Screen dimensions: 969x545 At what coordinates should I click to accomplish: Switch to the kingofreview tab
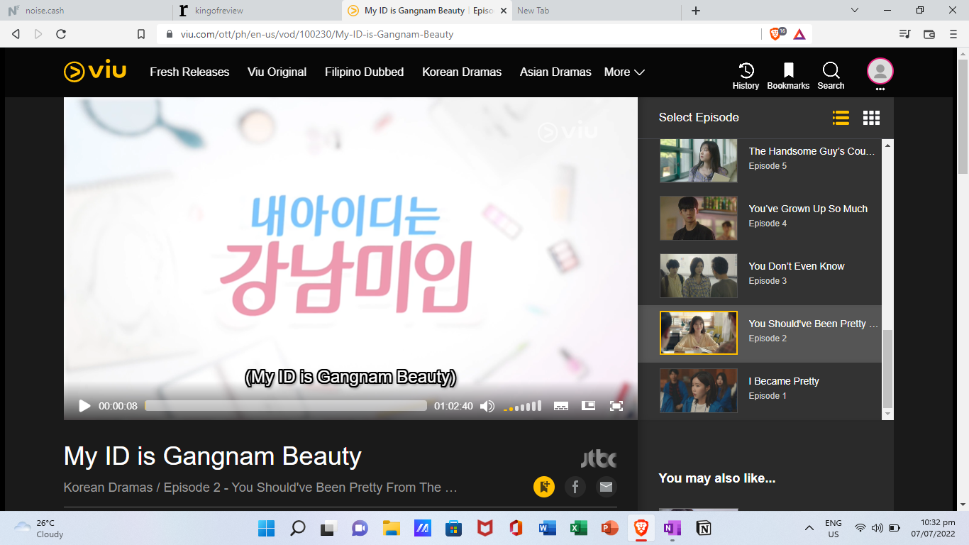(256, 11)
